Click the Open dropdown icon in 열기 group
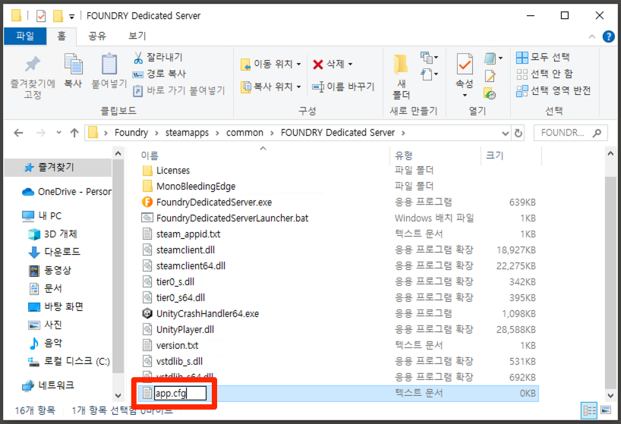Screen dimensions: 621x424 tap(493, 58)
